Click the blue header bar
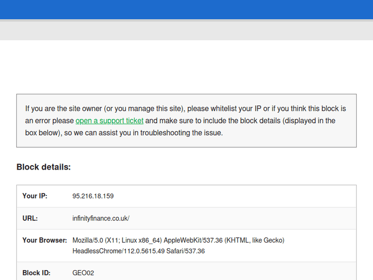The image size is (373, 280). point(186,9)
